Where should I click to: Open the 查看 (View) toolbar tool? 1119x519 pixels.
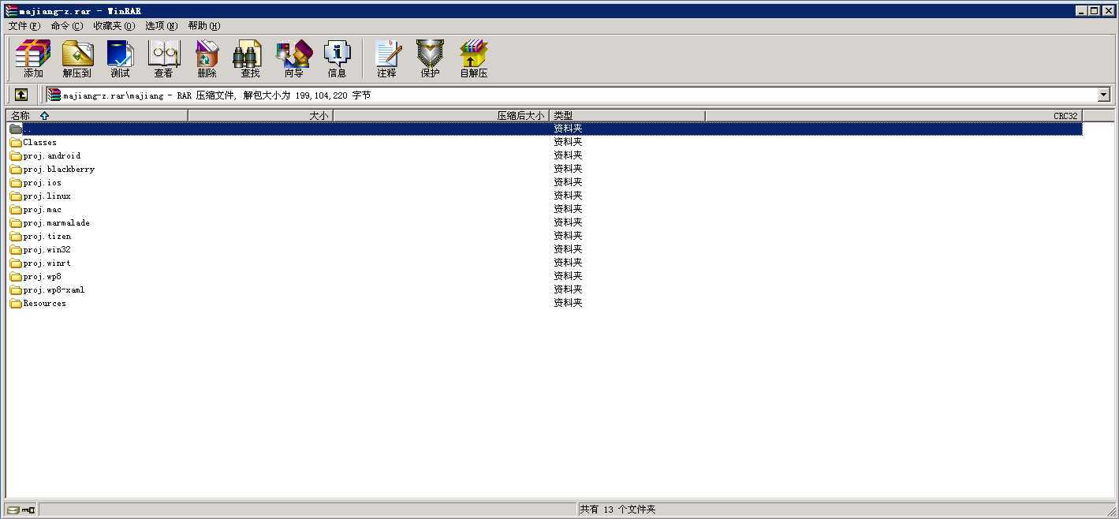coord(163,59)
